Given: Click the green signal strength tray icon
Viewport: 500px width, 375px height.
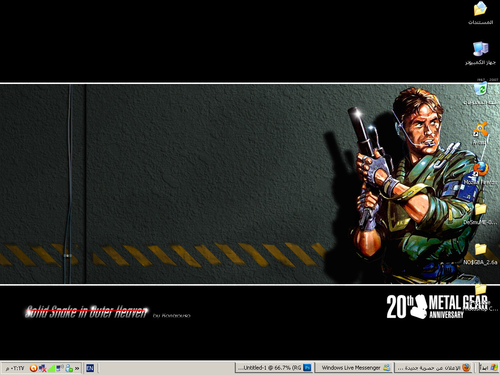Looking at the screenshot, I should point(51,369).
